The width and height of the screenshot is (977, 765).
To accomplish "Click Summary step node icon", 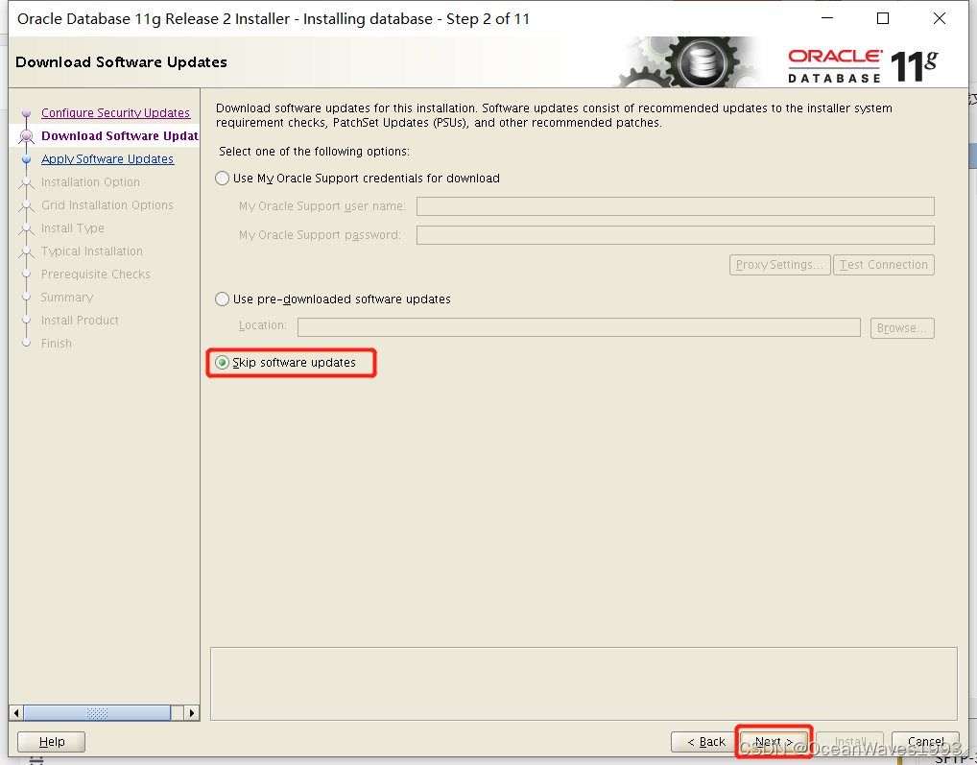I will click(26, 298).
